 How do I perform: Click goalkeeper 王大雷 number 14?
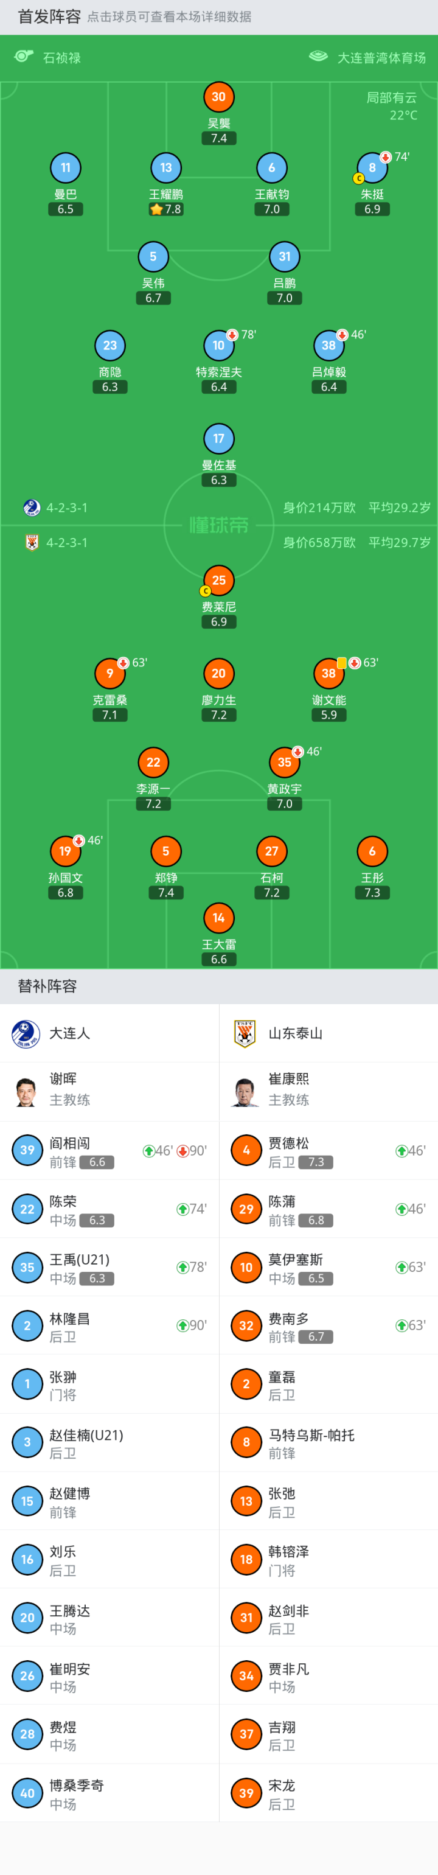(218, 918)
